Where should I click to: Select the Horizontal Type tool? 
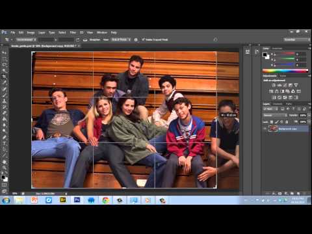[4, 143]
